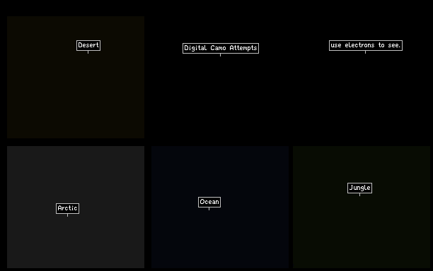Viewport: 433px width, 271px height.
Task: Click the word 'Digital' in the title
Action: tap(195, 48)
